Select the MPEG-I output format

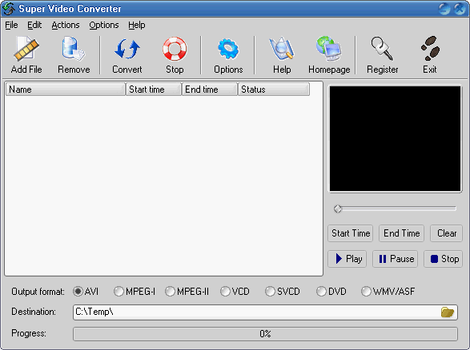pos(135,291)
